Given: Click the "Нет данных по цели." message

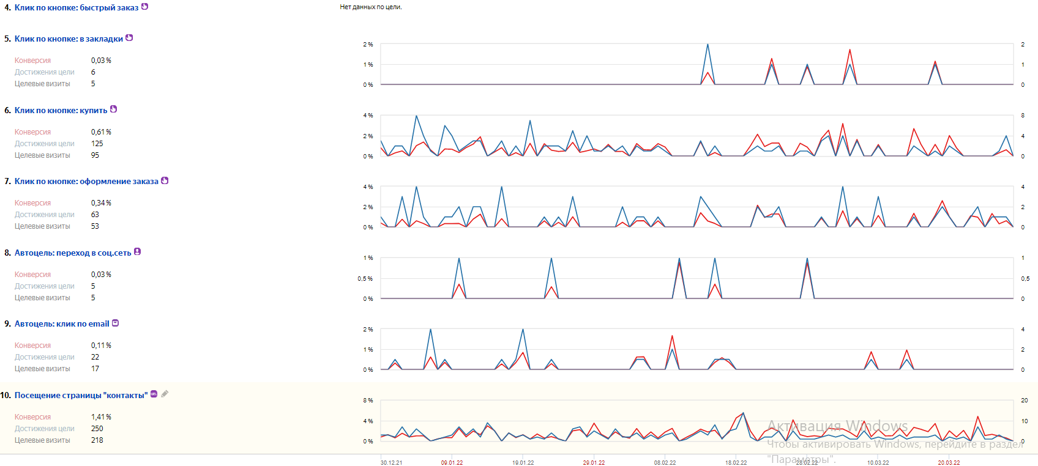Looking at the screenshot, I should point(371,7).
